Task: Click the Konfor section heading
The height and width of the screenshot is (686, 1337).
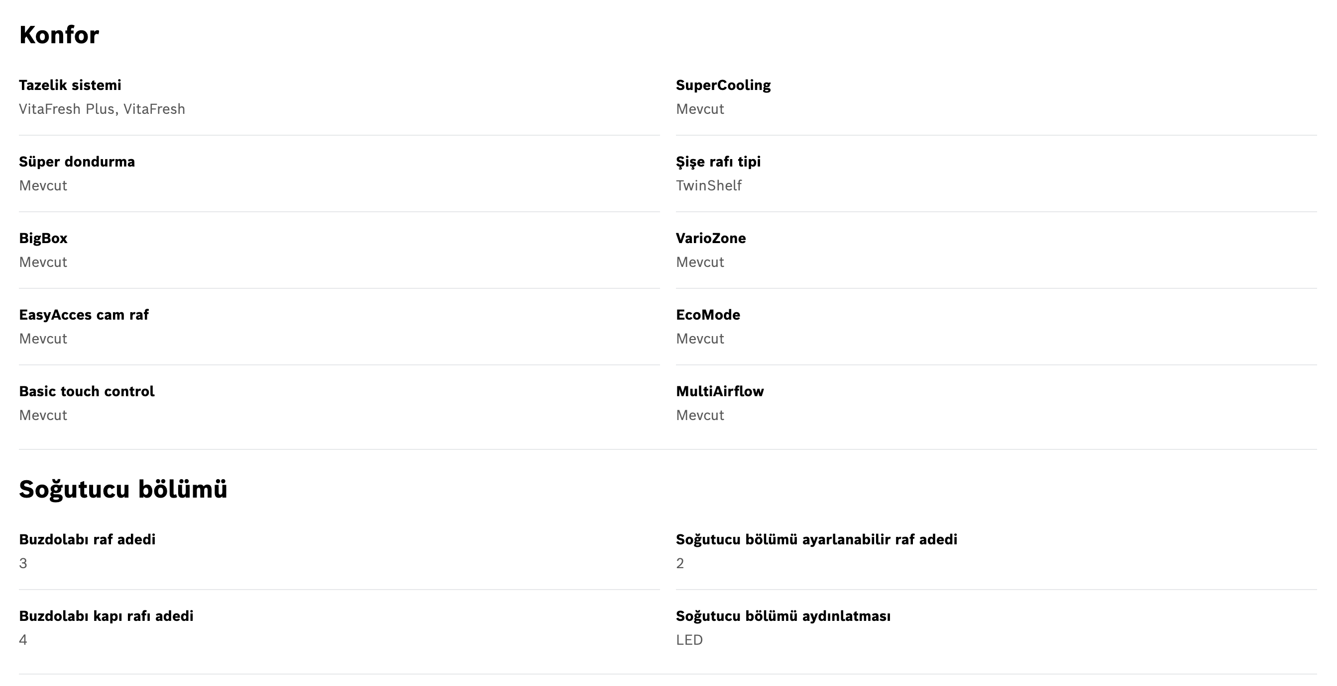Action: pyautogui.click(x=59, y=35)
